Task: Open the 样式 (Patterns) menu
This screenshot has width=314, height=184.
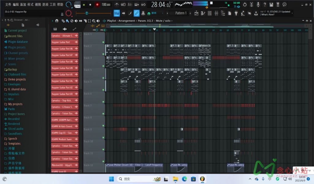Action: [x=30, y=4]
